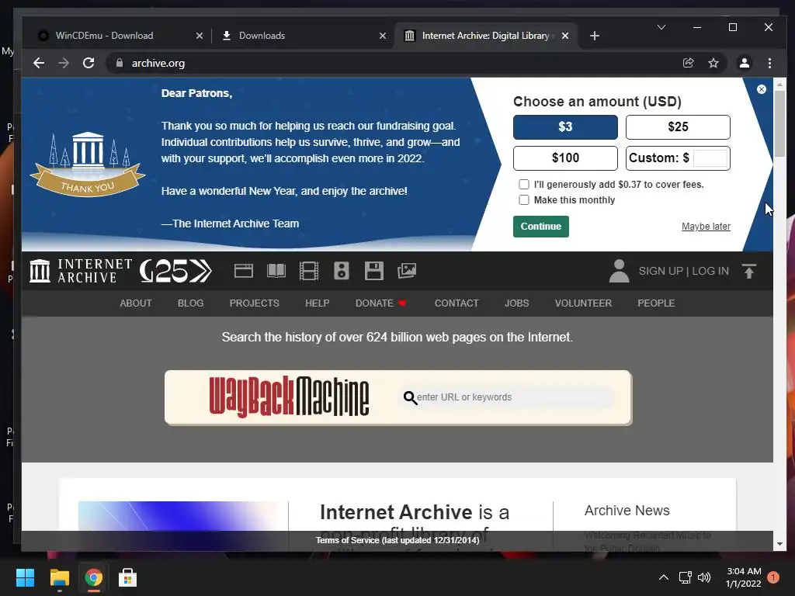Open the Audio speaker icon in the Archive nav
Screen dimensions: 795x596
[x=342, y=271]
